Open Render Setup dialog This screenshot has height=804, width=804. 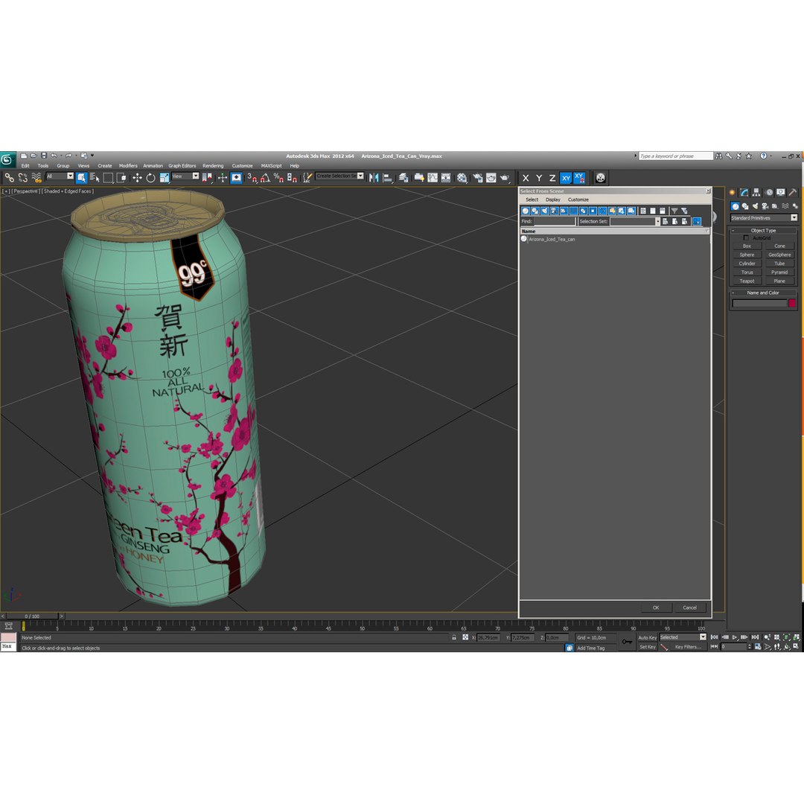tap(478, 178)
